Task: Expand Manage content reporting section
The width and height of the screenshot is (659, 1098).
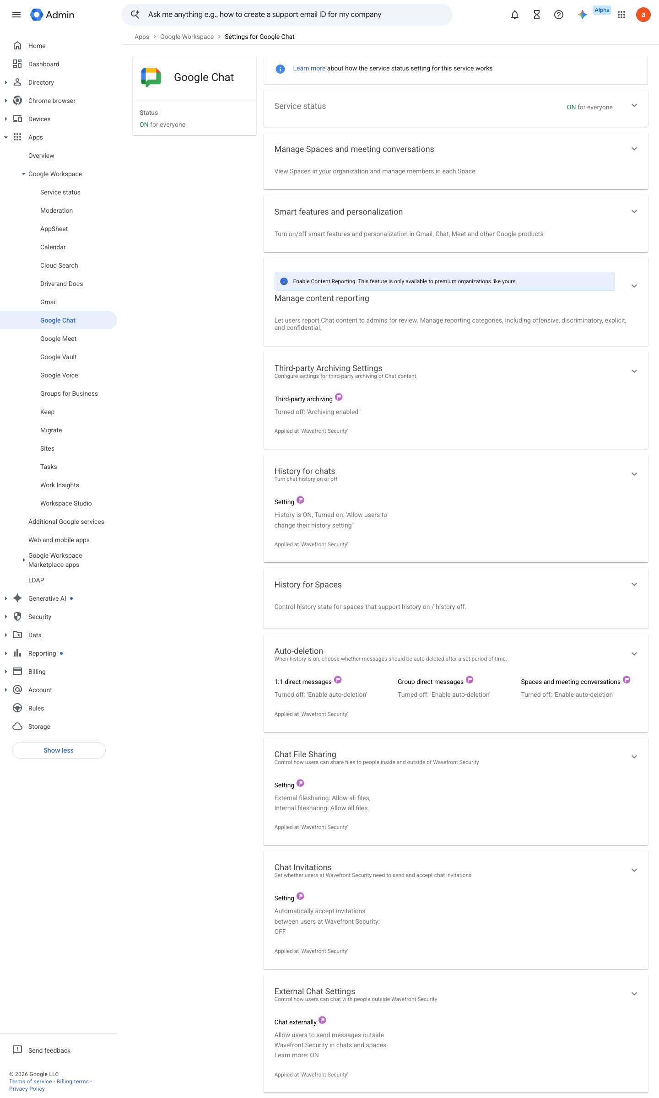Action: pyautogui.click(x=634, y=286)
